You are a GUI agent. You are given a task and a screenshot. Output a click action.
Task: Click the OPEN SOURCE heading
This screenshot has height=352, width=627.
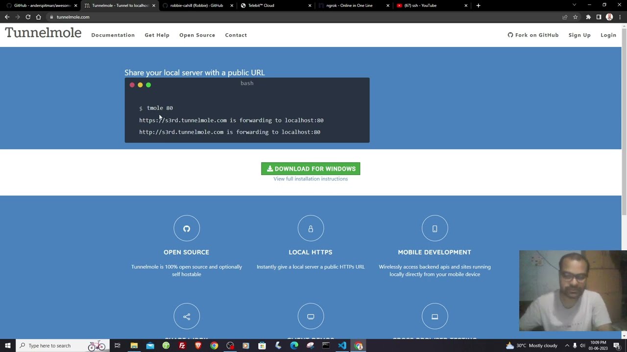(186, 252)
